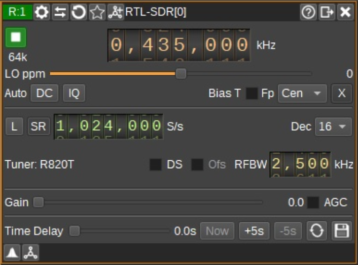This screenshot has height=265, width=358.
Task: Click the Gain slider handle
Action: coord(38,202)
